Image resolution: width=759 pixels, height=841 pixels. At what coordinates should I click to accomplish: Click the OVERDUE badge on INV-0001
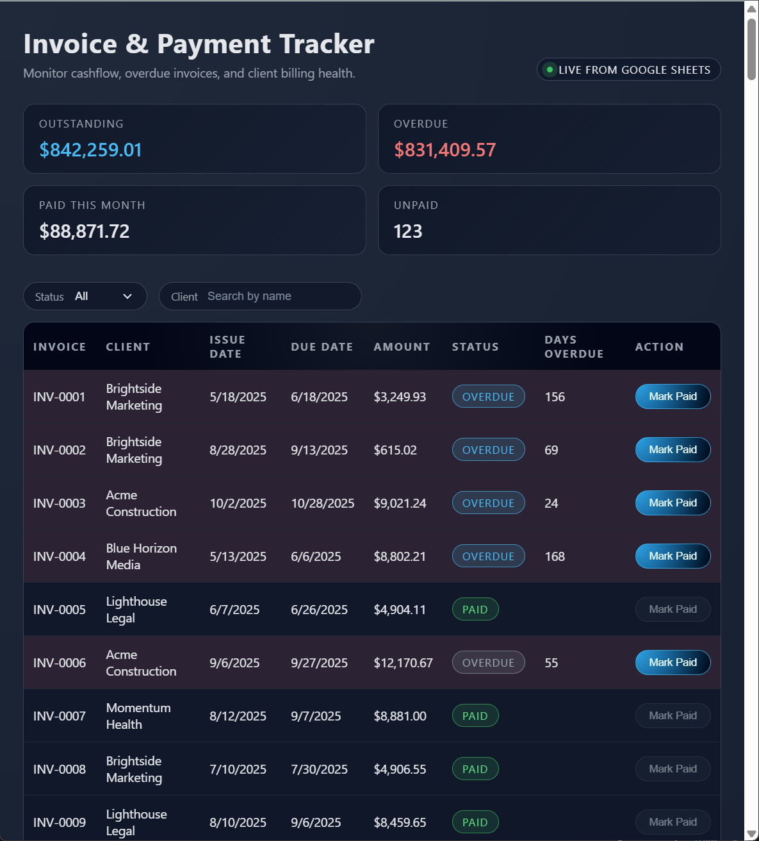pyautogui.click(x=488, y=396)
